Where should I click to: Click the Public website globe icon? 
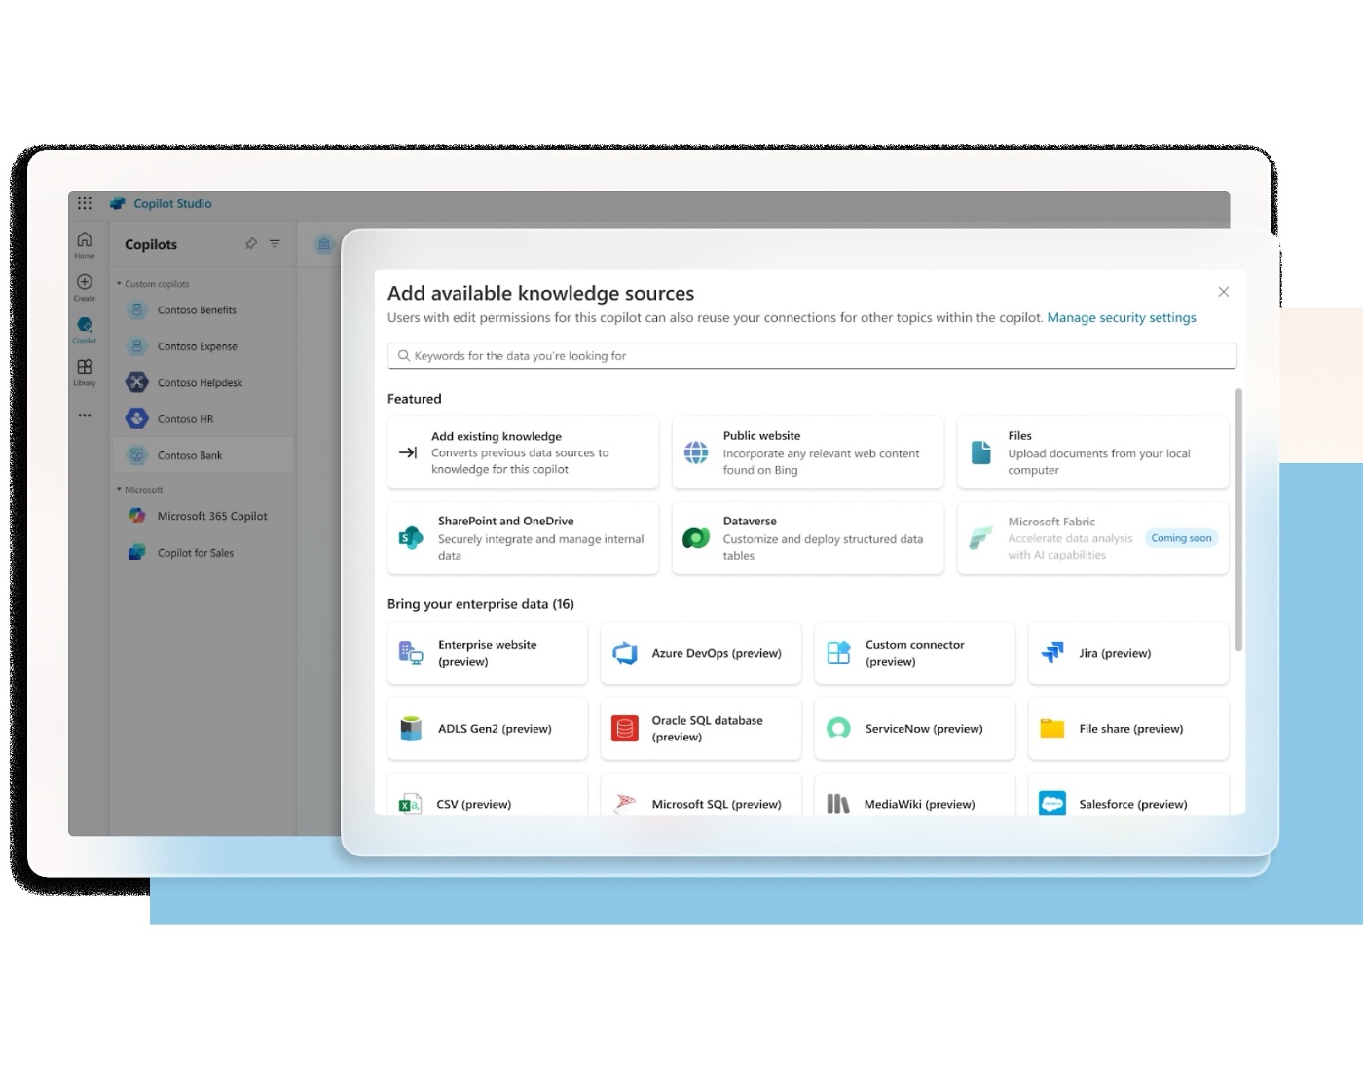(696, 452)
